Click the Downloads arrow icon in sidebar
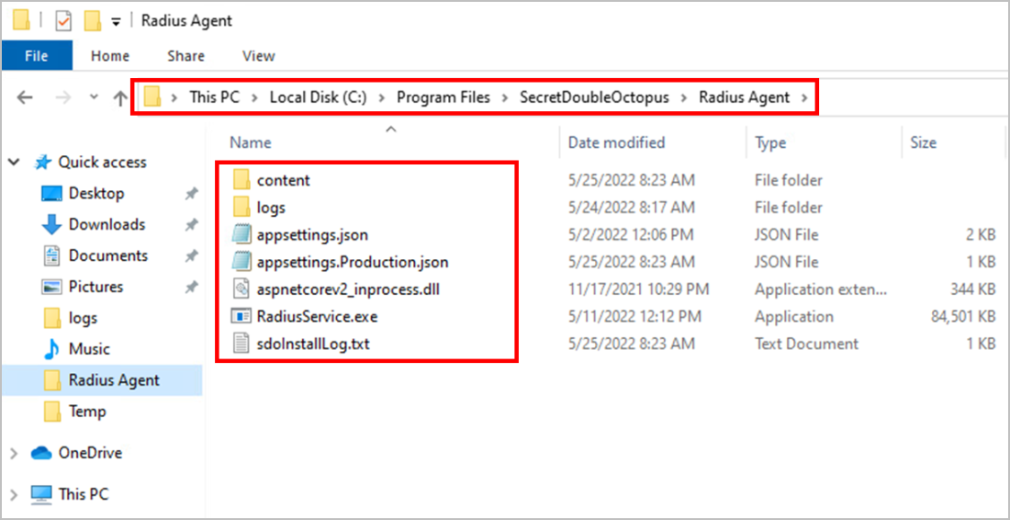Screen dimensions: 1010x520 coord(51,224)
